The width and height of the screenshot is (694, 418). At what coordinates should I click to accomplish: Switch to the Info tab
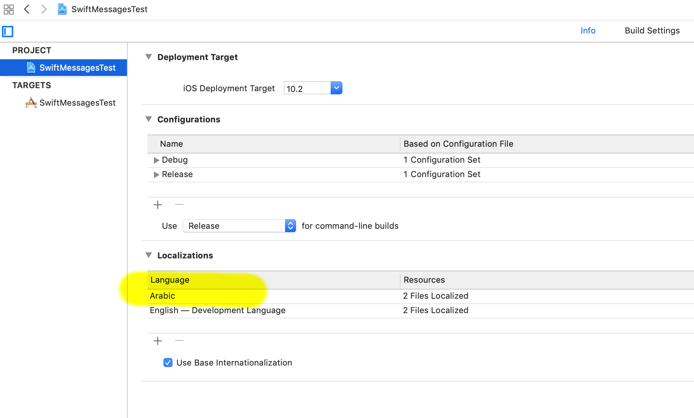point(588,31)
